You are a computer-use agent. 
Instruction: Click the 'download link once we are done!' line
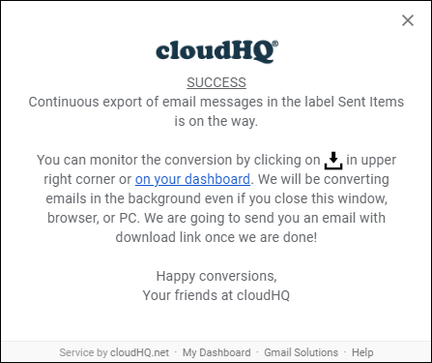pos(216,237)
